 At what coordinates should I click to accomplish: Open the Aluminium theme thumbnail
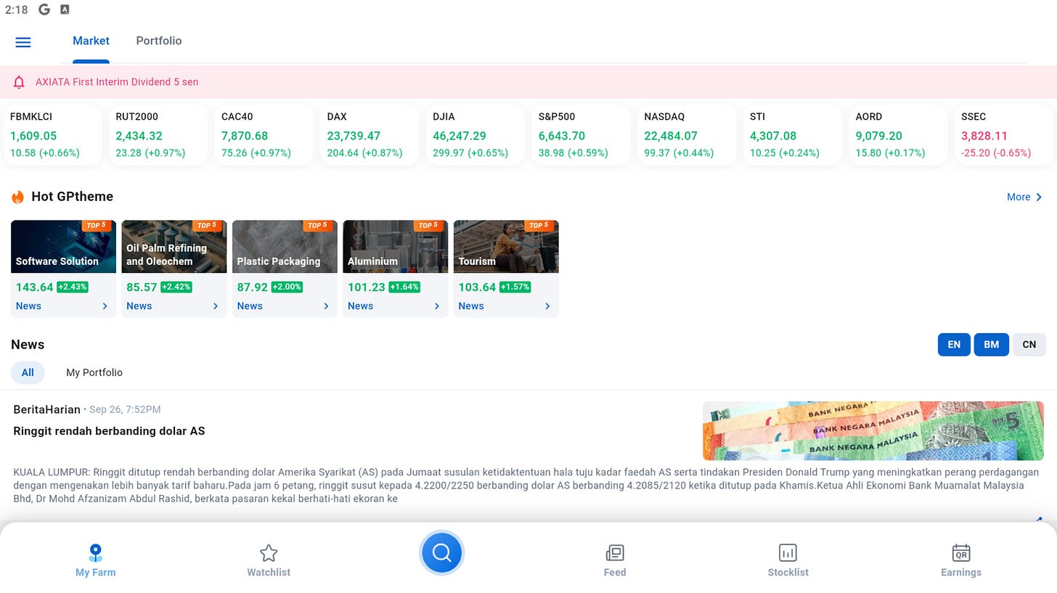(x=396, y=247)
